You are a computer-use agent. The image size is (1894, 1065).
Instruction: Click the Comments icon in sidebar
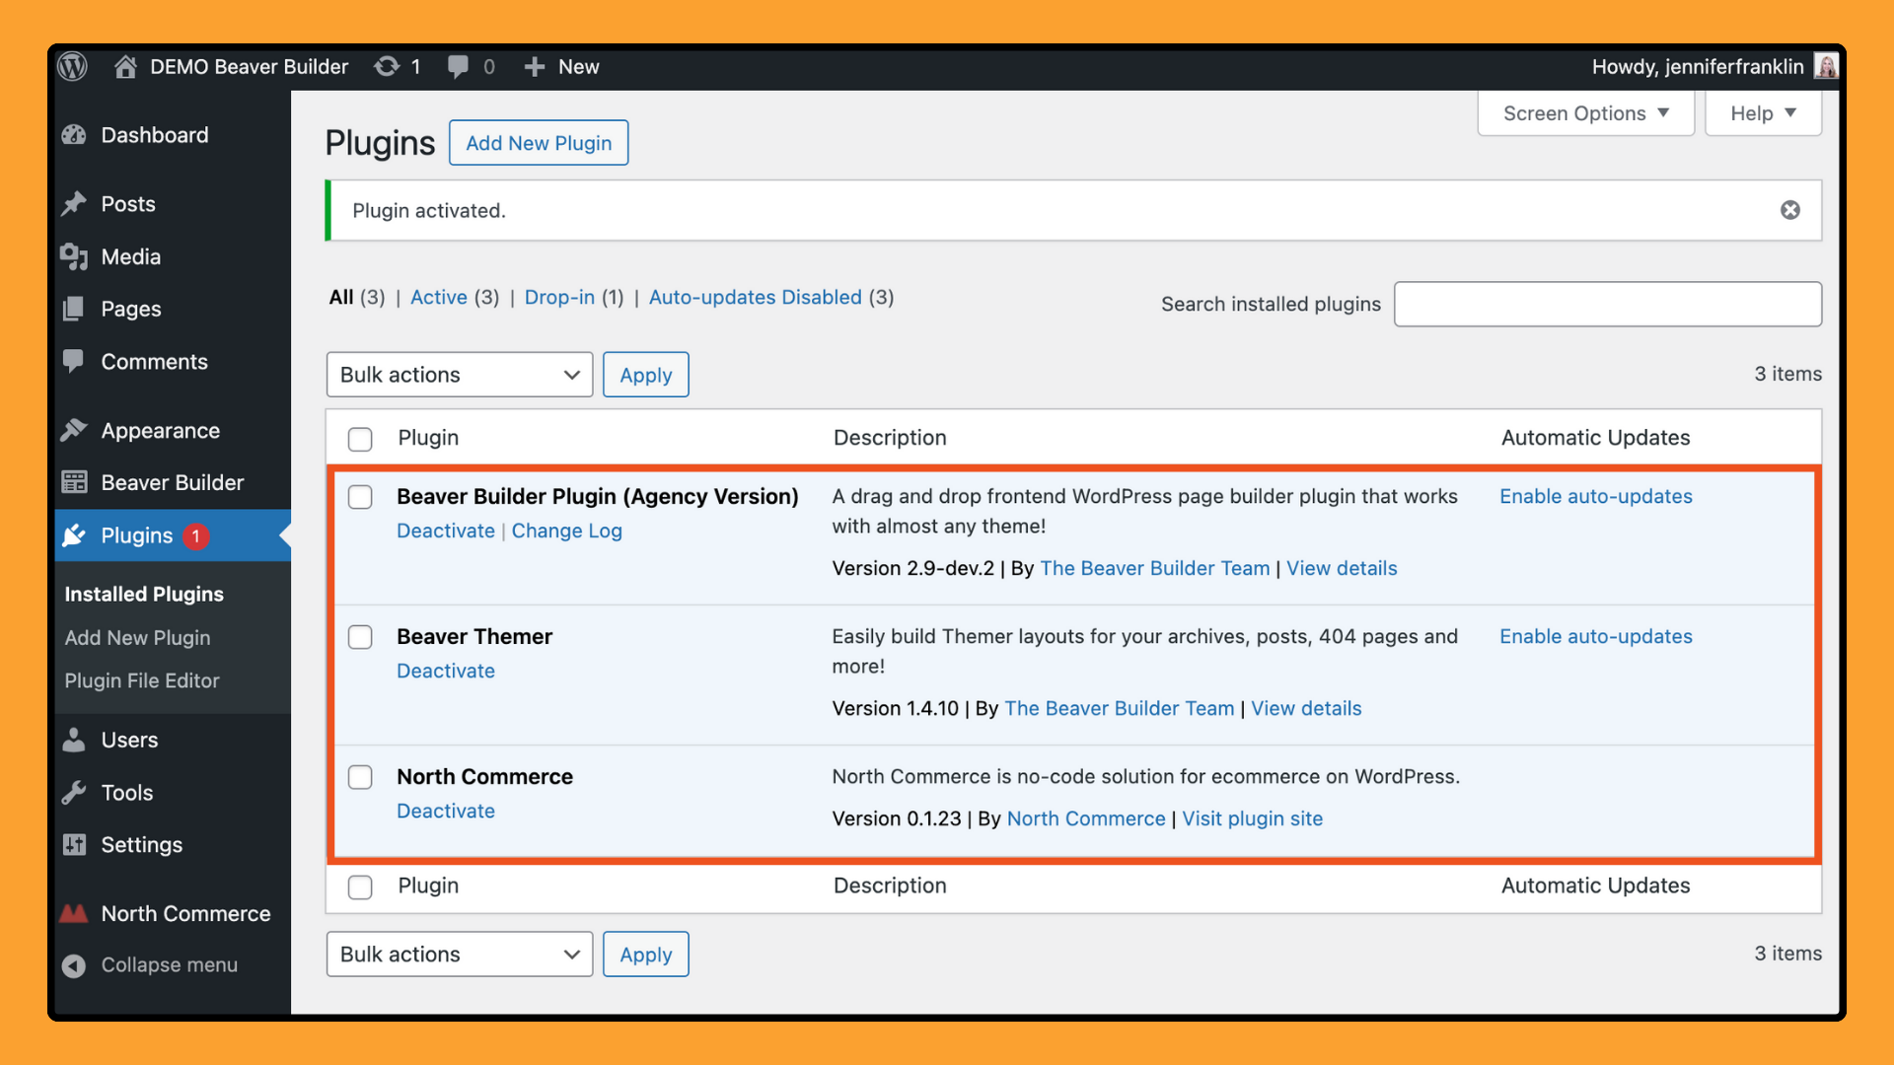[x=74, y=361]
